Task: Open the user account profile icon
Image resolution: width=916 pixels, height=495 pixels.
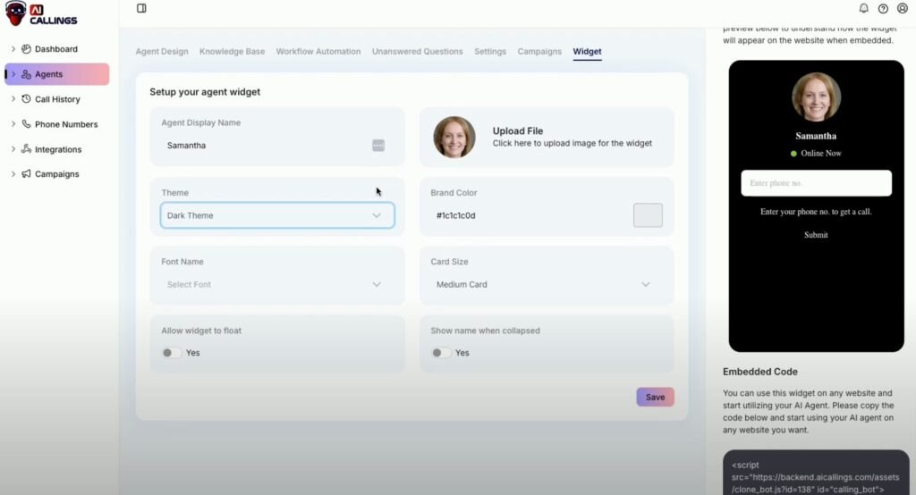Action: 902,9
